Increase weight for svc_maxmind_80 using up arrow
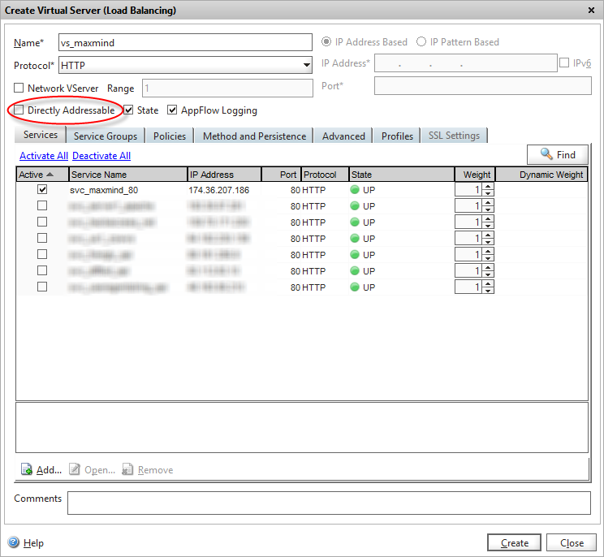This screenshot has height=557, width=604. [x=488, y=186]
